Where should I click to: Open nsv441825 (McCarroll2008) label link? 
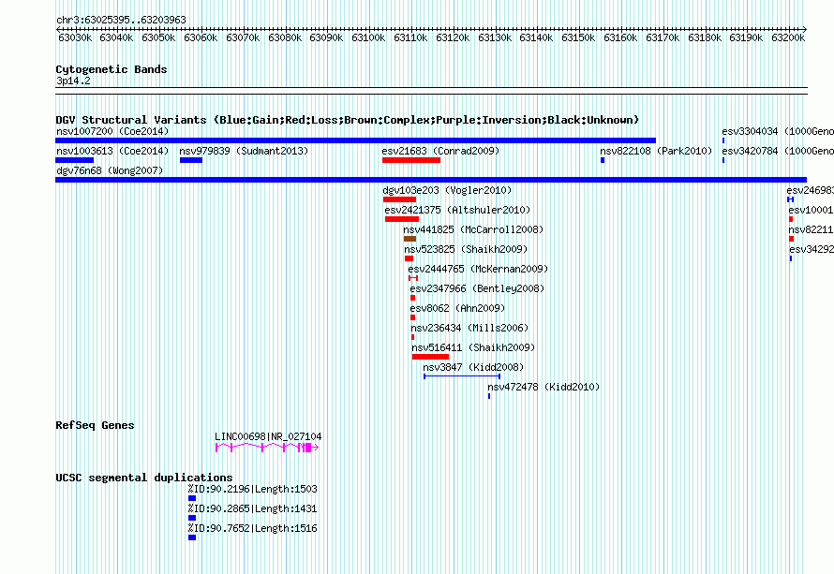point(473,229)
